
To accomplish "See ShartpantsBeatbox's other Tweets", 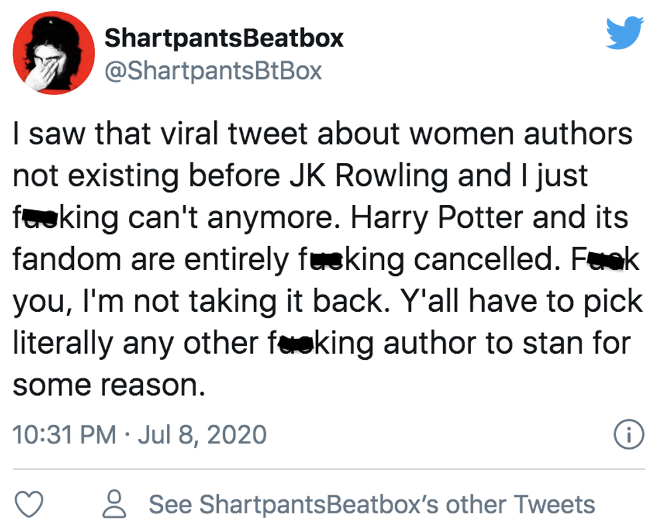I will [x=371, y=505].
